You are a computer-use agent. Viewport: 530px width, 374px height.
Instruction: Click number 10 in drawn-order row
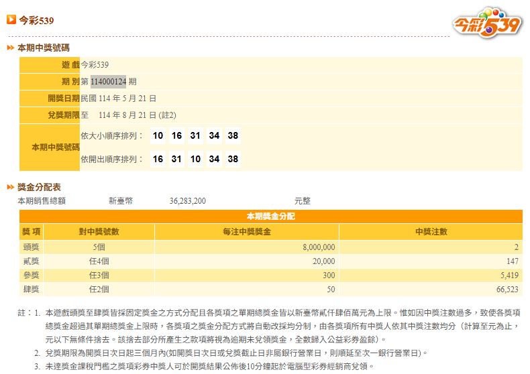[195, 159]
